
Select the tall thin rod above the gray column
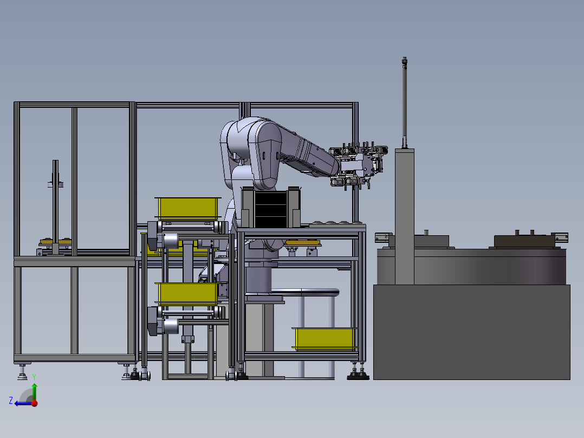point(405,102)
